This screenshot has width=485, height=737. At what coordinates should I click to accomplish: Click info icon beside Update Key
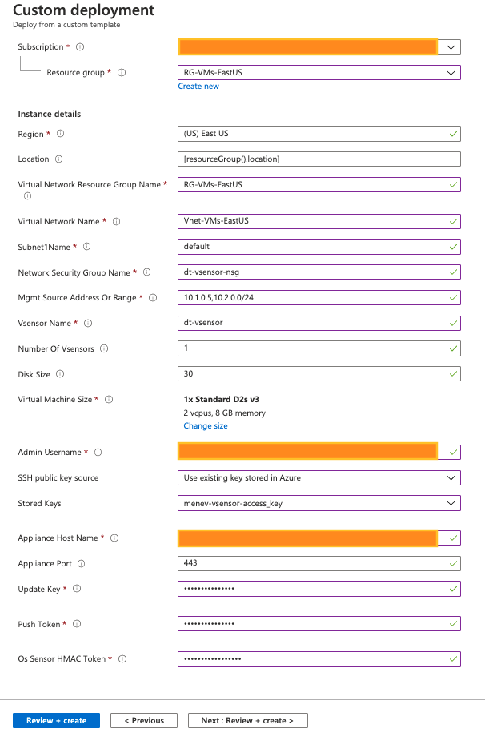pyautogui.click(x=77, y=589)
